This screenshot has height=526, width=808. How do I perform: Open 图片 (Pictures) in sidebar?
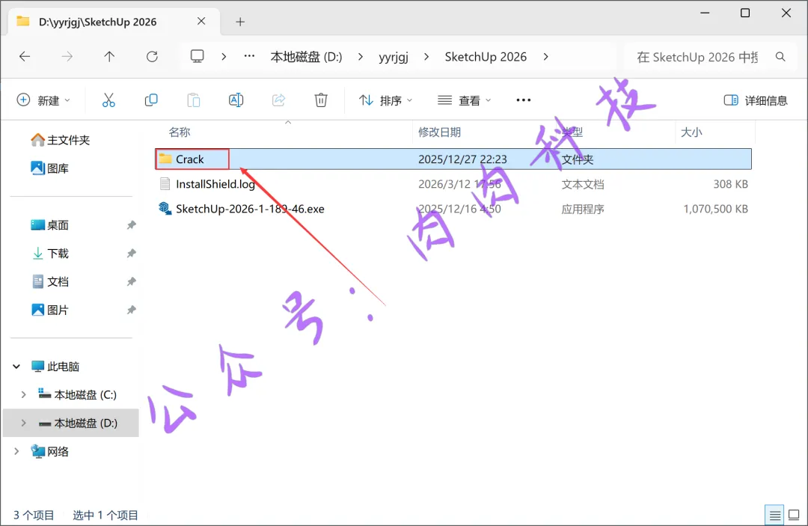pyautogui.click(x=49, y=311)
